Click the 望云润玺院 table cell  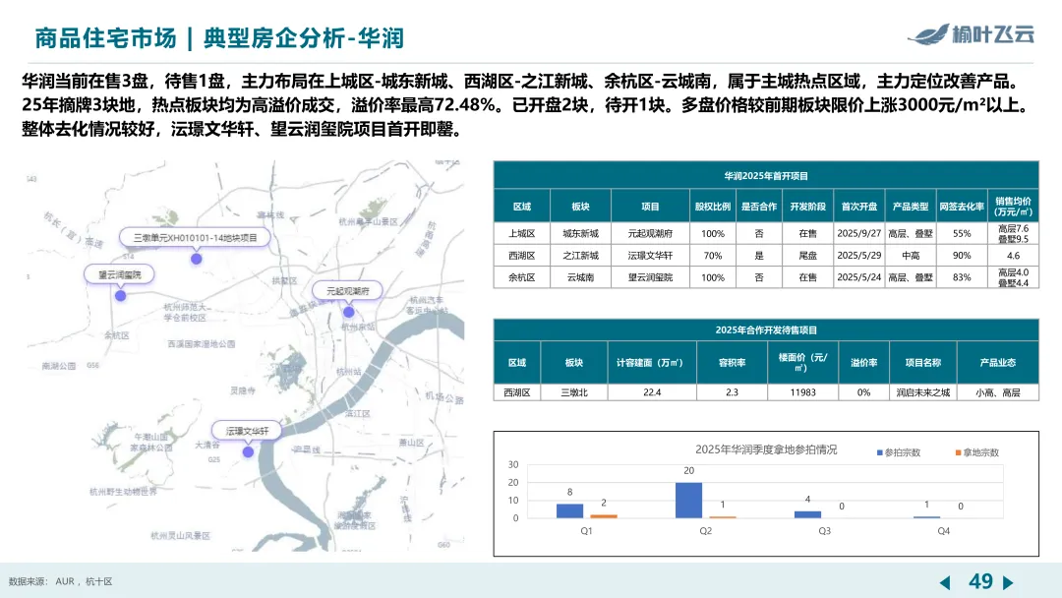650,277
